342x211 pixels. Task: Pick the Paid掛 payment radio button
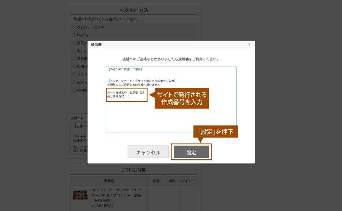74,89
